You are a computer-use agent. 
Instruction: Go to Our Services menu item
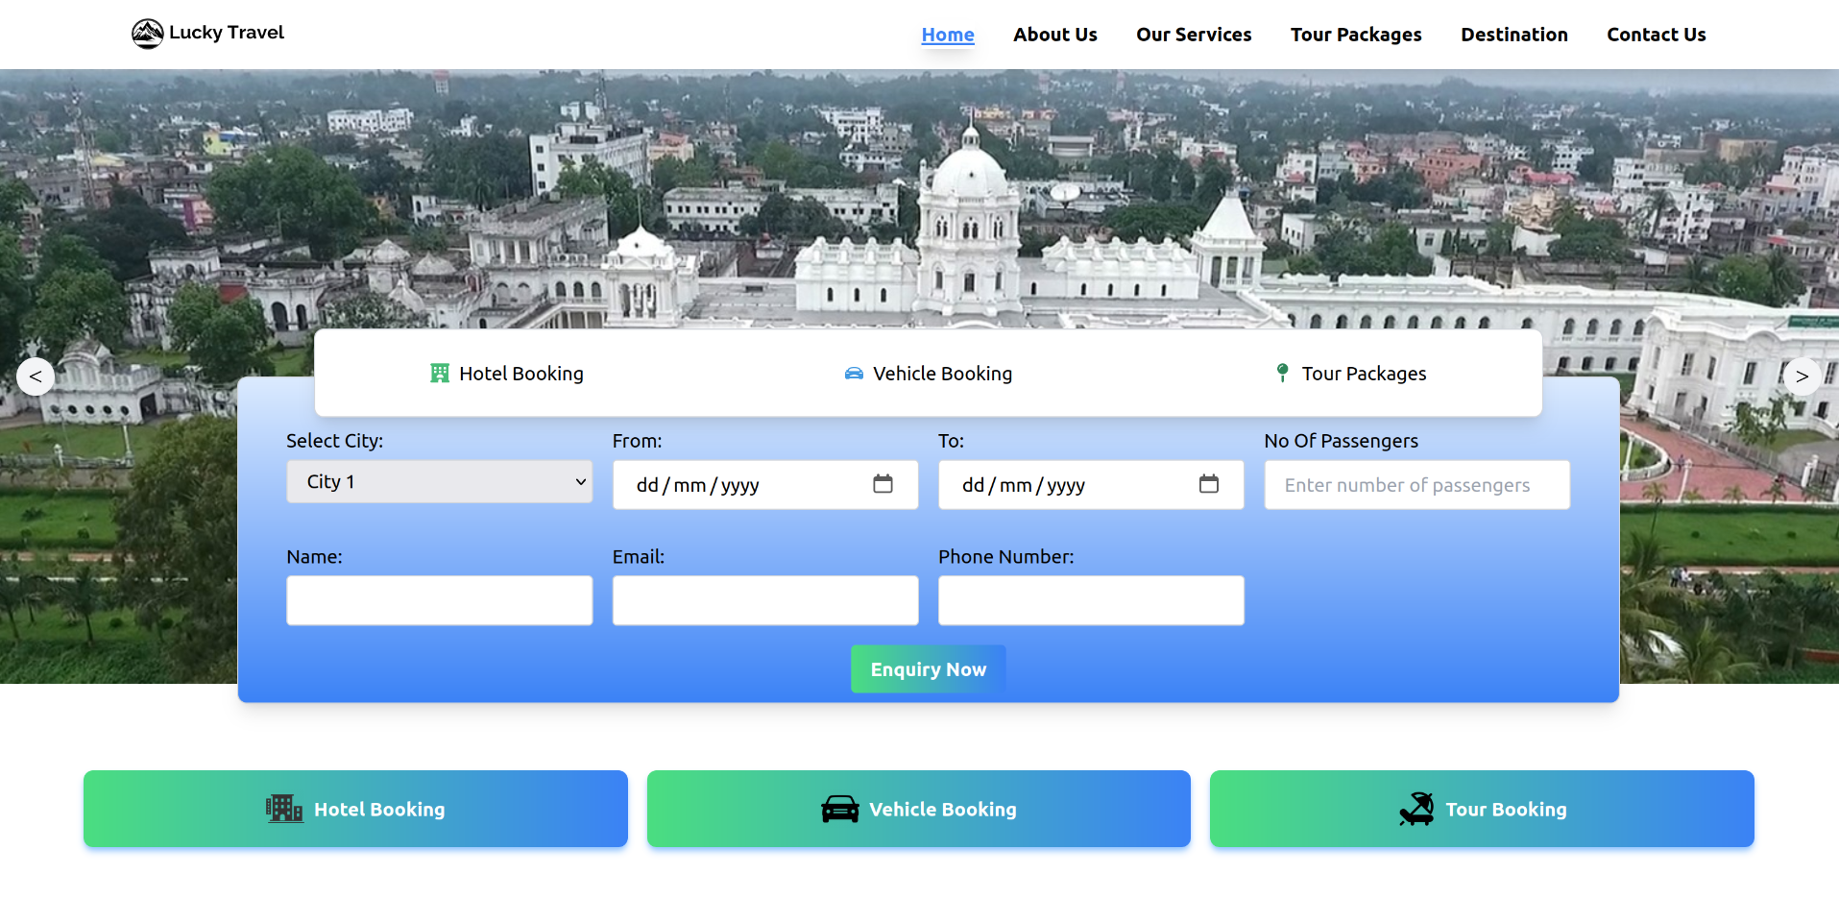click(x=1194, y=35)
